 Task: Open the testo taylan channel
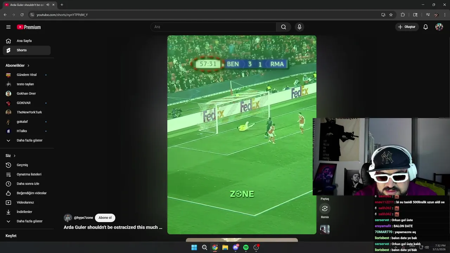pos(27,84)
